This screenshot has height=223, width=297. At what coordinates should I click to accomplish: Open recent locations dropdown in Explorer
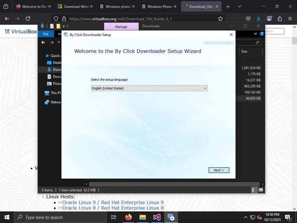click(59, 42)
